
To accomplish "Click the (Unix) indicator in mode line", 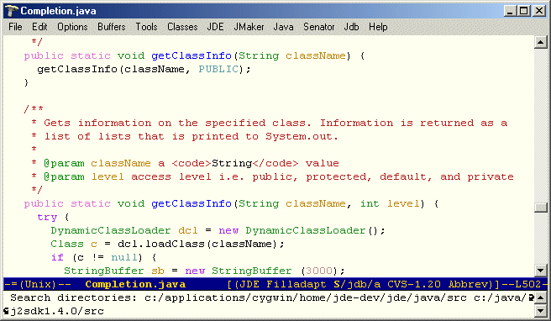I will 38,284.
